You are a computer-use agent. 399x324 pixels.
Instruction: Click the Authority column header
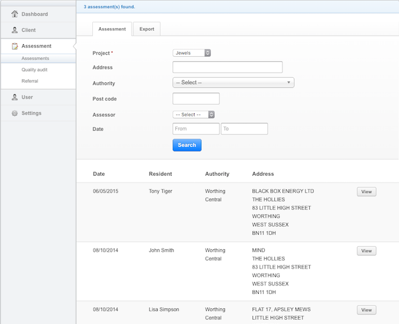click(x=217, y=174)
